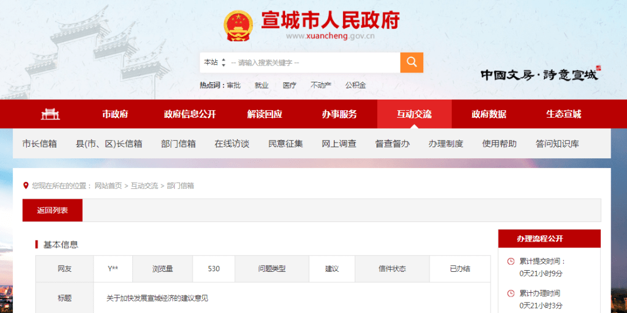
Task: Type in the search keyword field
Action: 313,63
